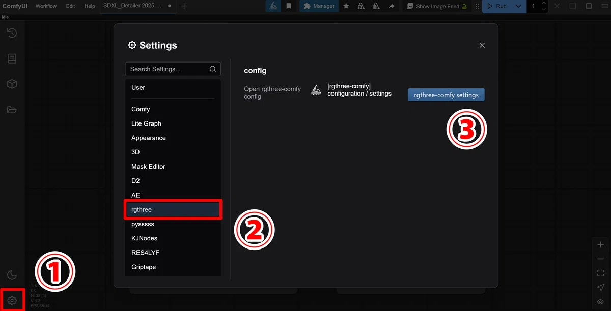Open the workflows folder sidebar panel

[12, 109]
